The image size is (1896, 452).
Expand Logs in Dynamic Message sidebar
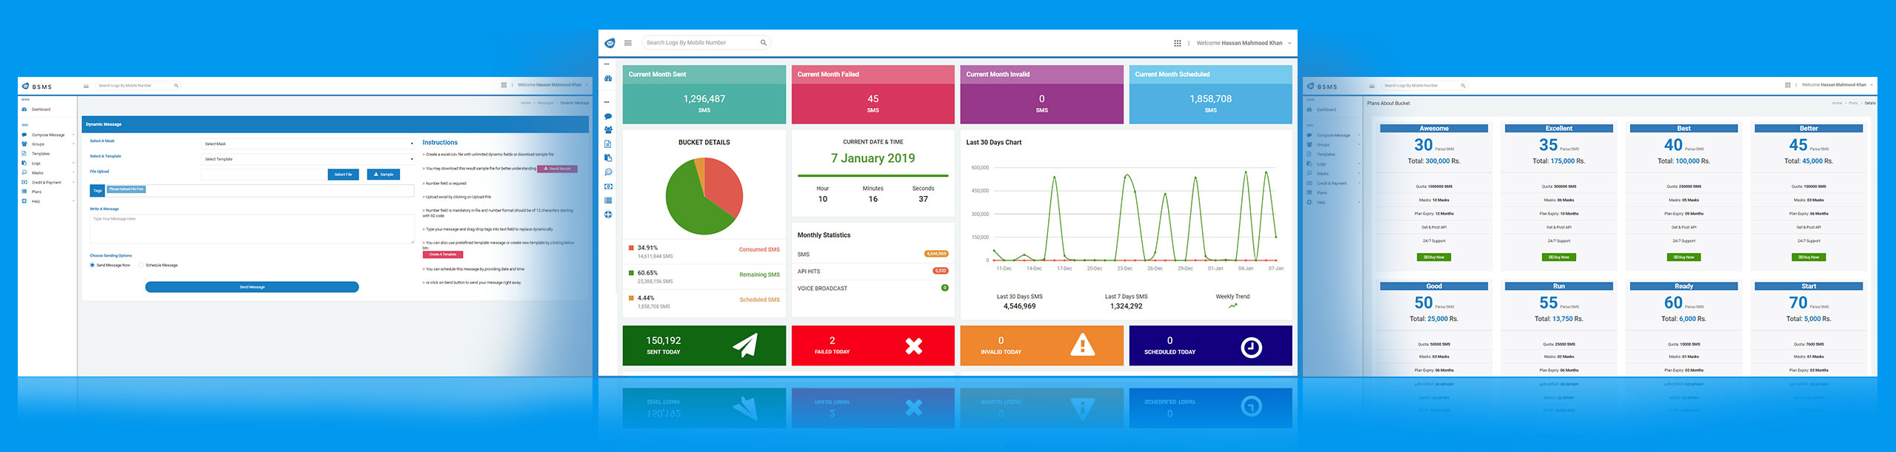[x=48, y=163]
